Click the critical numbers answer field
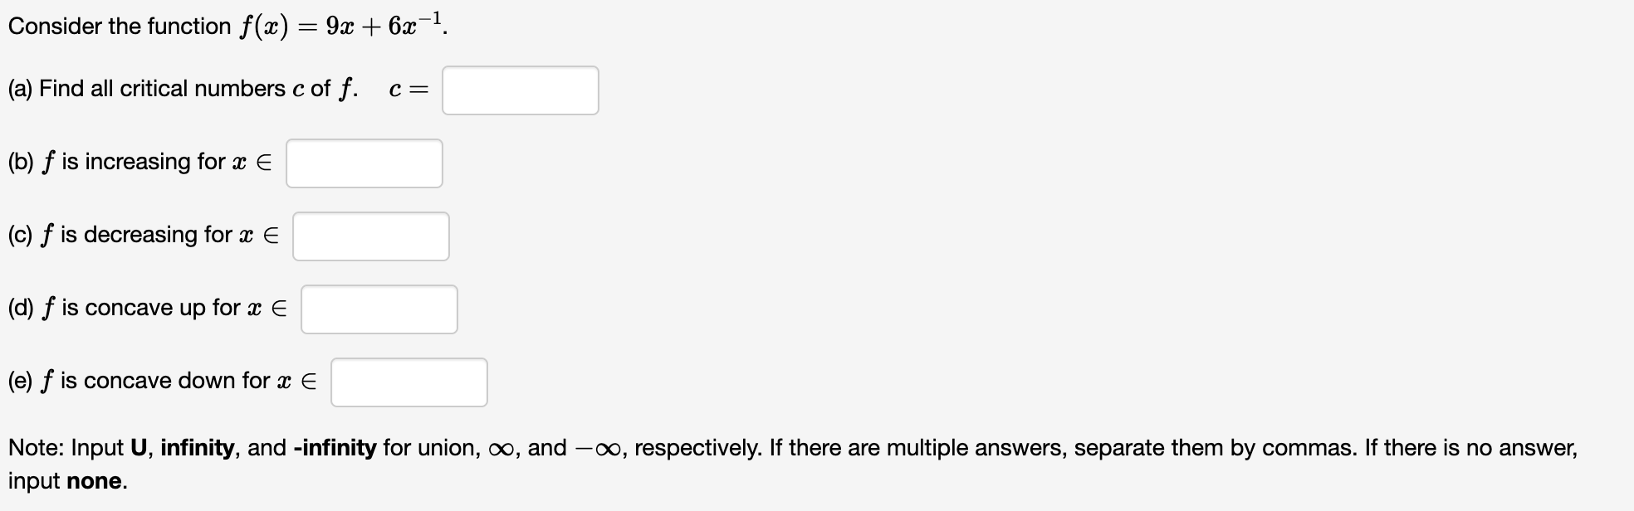 pyautogui.click(x=521, y=90)
